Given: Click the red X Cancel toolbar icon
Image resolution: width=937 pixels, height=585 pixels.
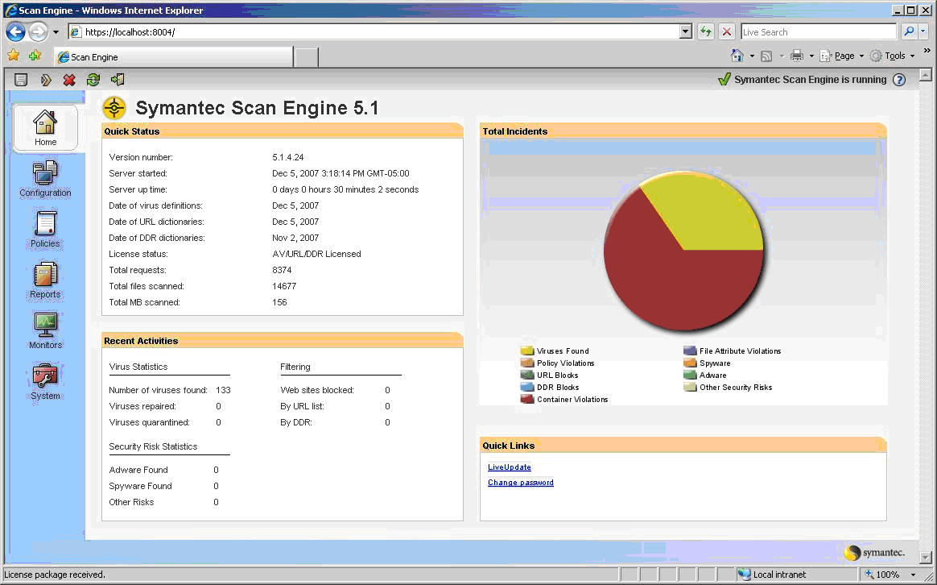Looking at the screenshot, I should click(x=69, y=80).
